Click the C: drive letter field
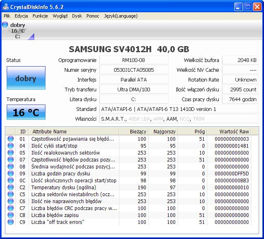 [x=134, y=99]
